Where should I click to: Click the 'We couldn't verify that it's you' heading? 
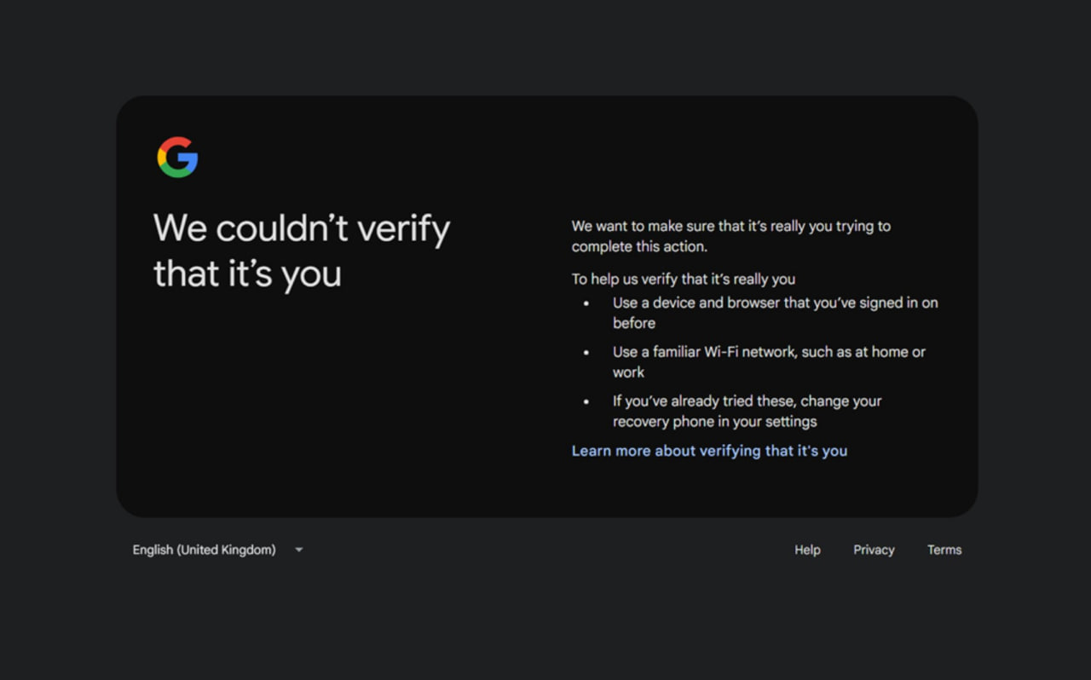[301, 251]
